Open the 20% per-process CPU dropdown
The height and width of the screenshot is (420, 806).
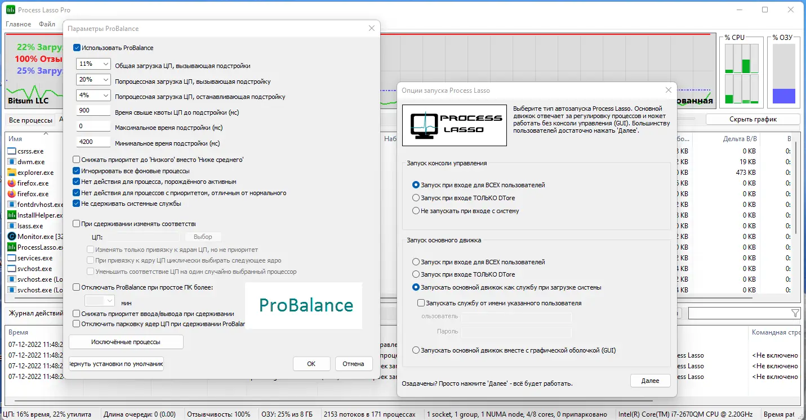click(x=93, y=80)
